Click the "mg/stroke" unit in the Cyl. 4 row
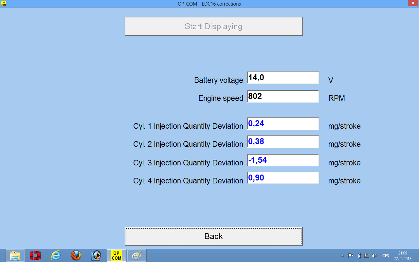The width and height of the screenshot is (419, 262). coord(344,181)
